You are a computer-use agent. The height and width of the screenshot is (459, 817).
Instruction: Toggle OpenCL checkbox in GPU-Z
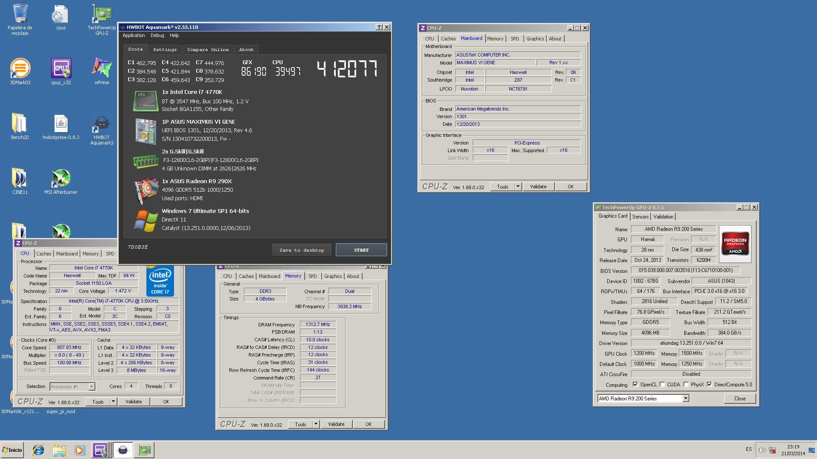(635, 385)
